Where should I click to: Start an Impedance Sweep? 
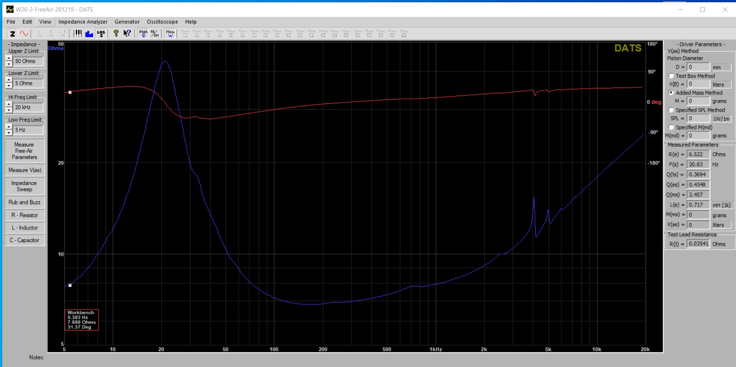[25, 186]
